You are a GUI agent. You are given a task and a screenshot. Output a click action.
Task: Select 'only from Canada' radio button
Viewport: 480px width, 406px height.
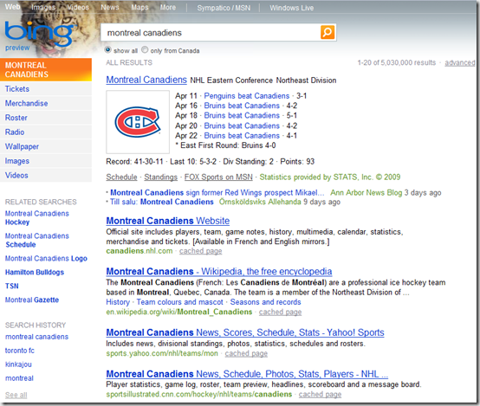pos(145,49)
